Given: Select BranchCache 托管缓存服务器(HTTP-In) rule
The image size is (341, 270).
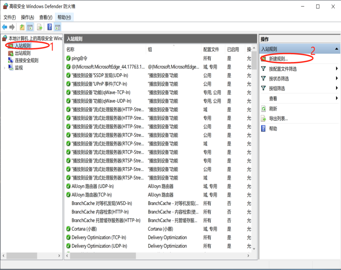Looking at the screenshot, I should [159, 220].
